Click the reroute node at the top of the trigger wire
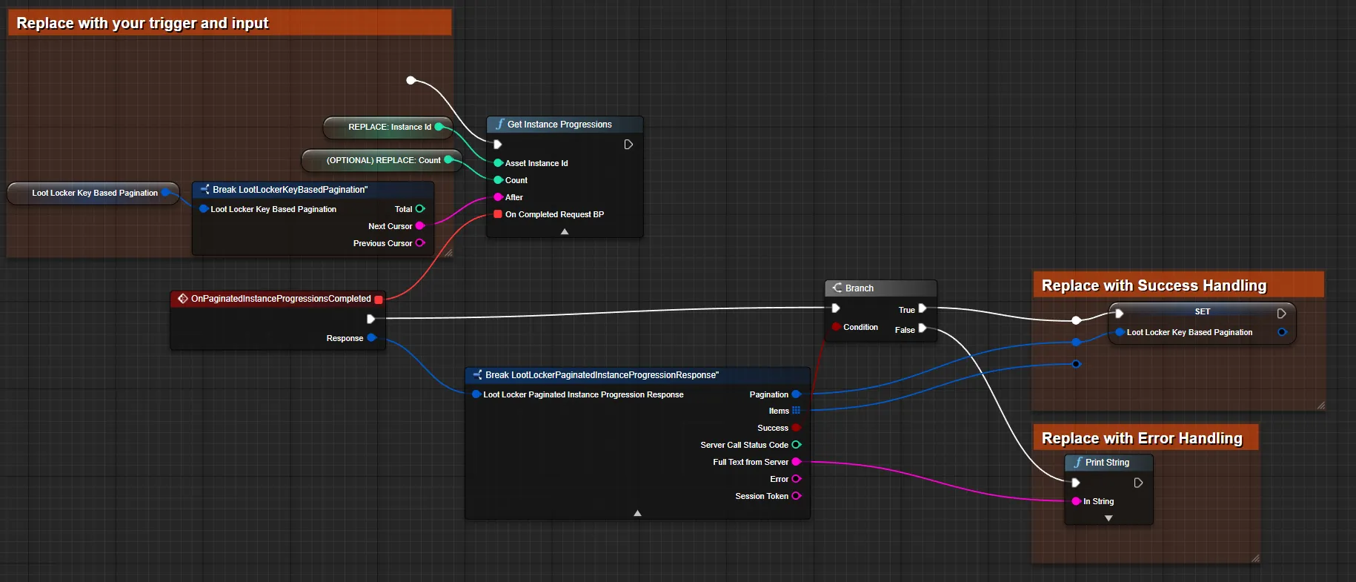This screenshot has width=1356, height=582. pyautogui.click(x=411, y=80)
